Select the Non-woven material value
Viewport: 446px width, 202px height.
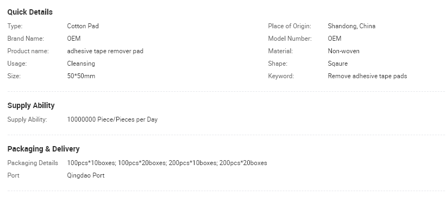click(344, 51)
